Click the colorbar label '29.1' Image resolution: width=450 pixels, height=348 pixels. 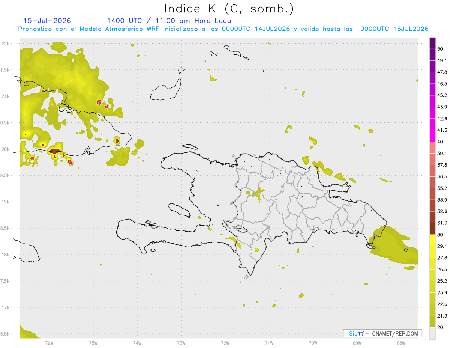[x=442, y=246]
